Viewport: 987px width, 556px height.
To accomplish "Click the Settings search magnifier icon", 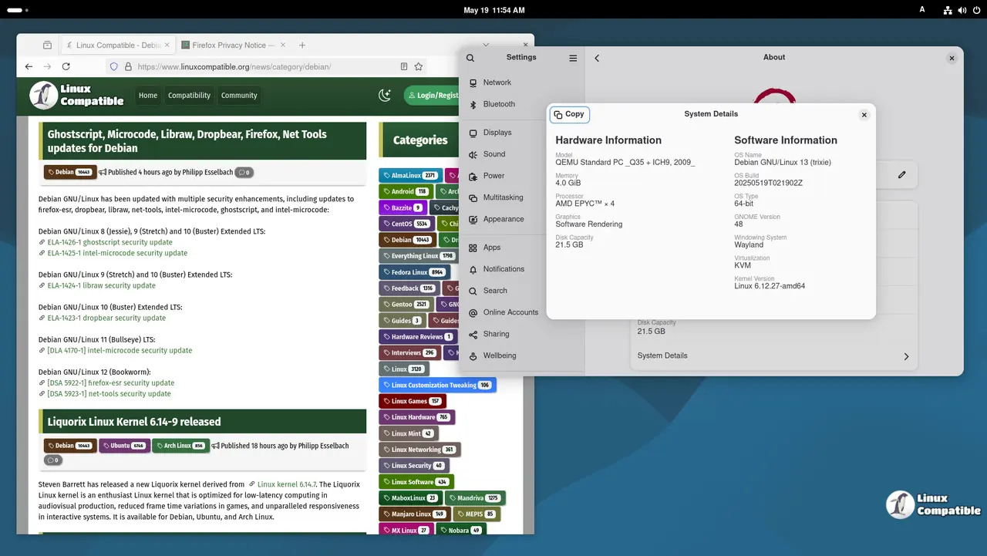I will (x=470, y=57).
